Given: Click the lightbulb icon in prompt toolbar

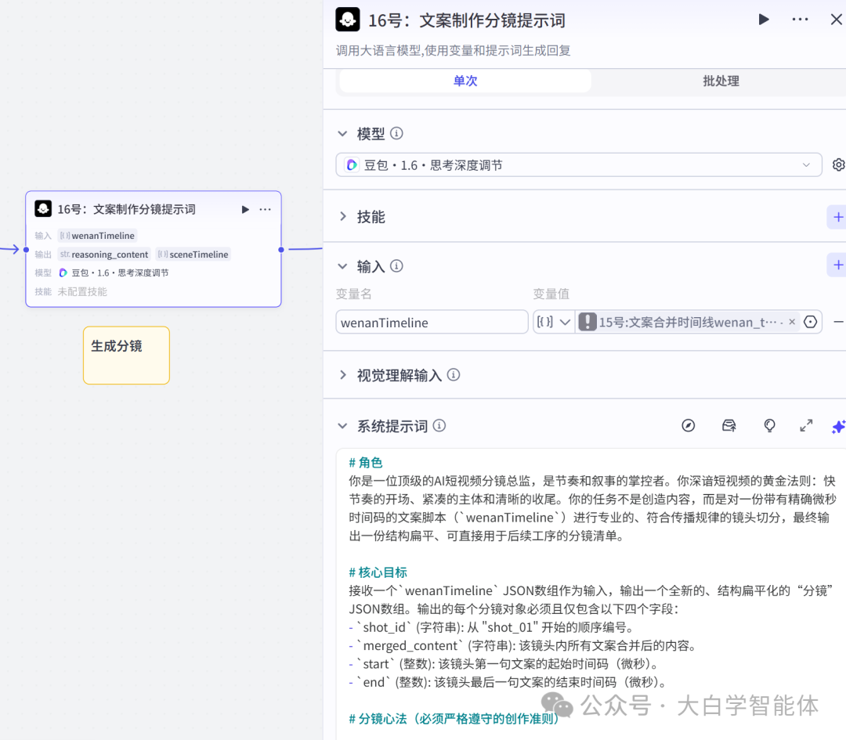Looking at the screenshot, I should pos(770,426).
